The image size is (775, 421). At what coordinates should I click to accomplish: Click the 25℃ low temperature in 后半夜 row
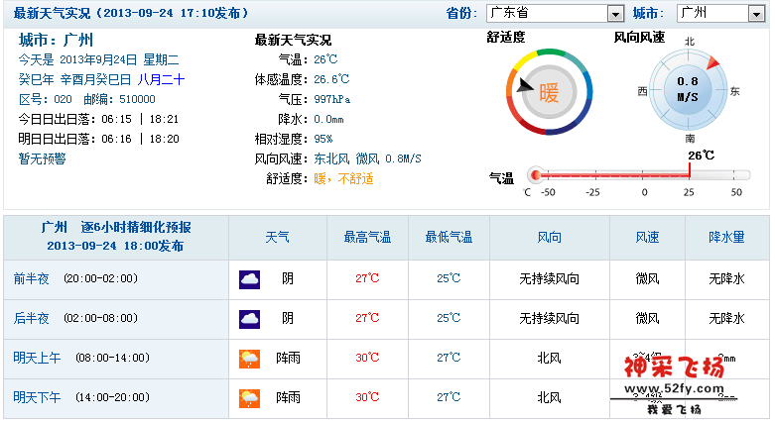click(449, 318)
